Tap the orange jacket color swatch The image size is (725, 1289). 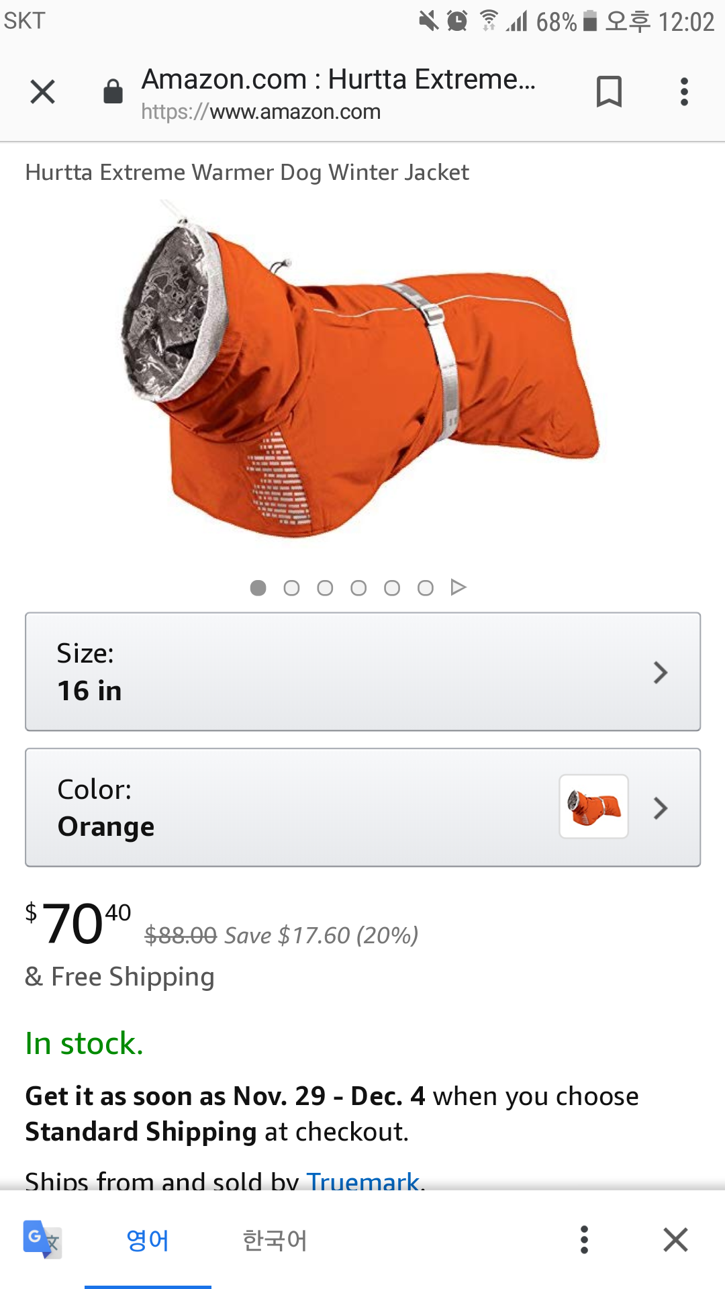pos(594,806)
